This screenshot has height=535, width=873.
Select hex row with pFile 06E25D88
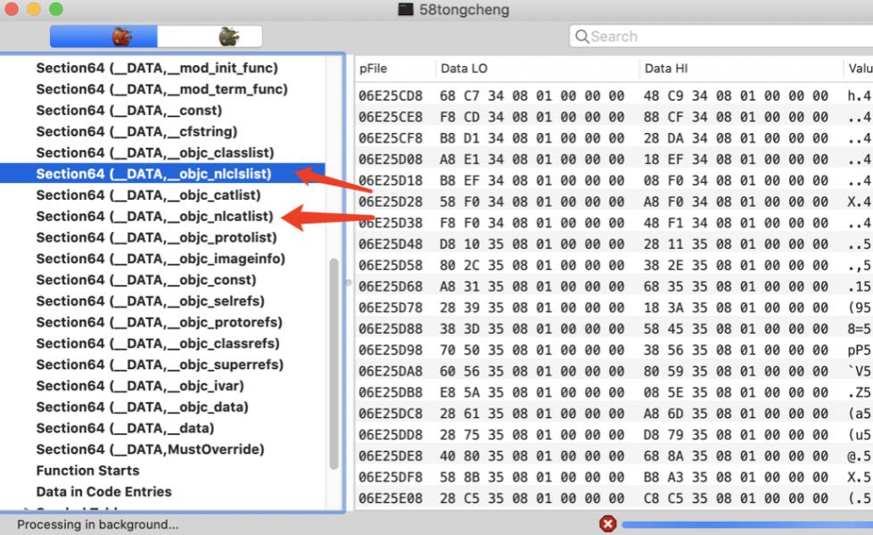(614, 328)
